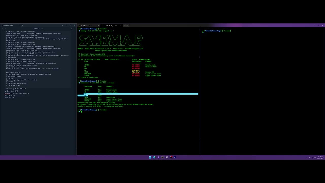Click the '//HR read only' note line

click(x=9, y=97)
